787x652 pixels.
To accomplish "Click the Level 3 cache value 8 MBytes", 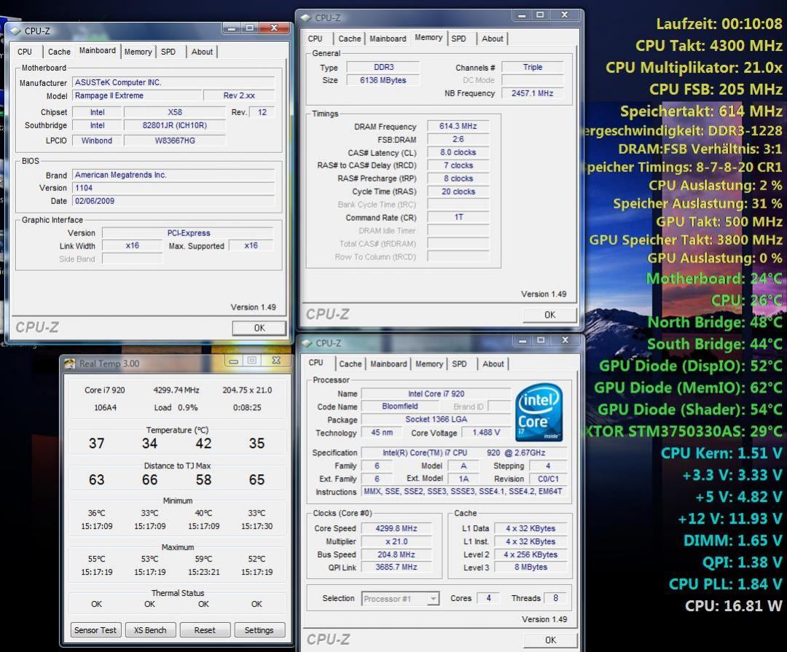I will [x=531, y=567].
